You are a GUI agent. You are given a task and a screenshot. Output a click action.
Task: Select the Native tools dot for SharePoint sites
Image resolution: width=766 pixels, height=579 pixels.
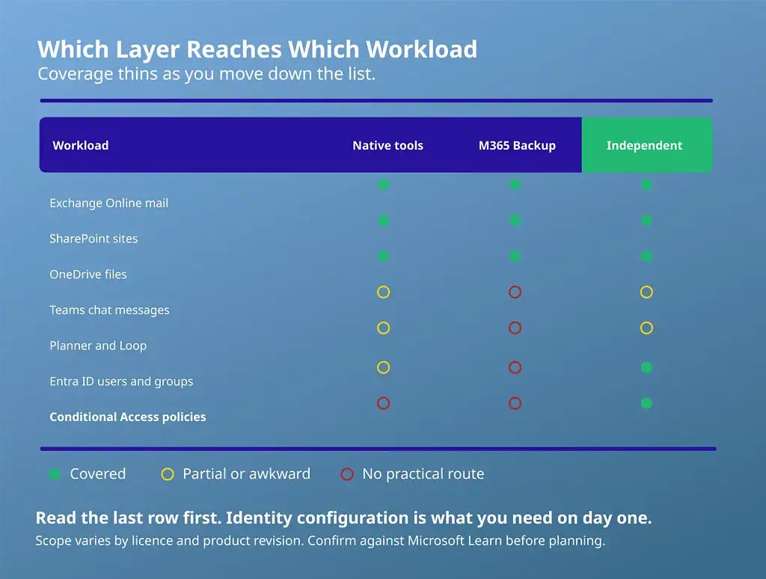pyautogui.click(x=384, y=221)
